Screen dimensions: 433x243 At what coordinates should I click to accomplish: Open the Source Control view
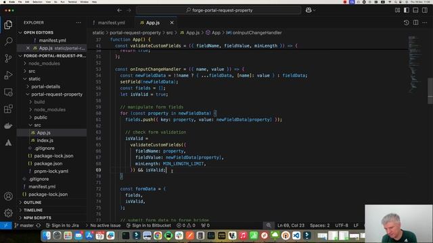(8, 58)
